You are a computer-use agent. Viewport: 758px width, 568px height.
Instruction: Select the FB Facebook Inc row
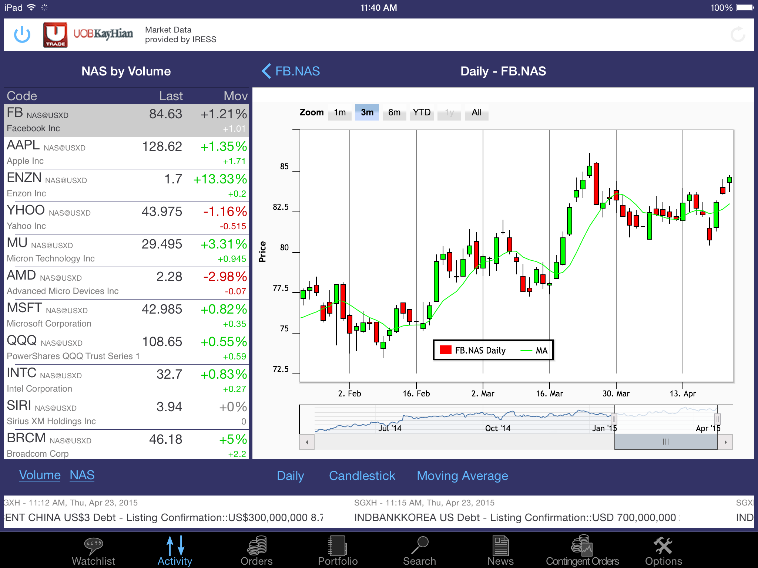pyautogui.click(x=126, y=121)
